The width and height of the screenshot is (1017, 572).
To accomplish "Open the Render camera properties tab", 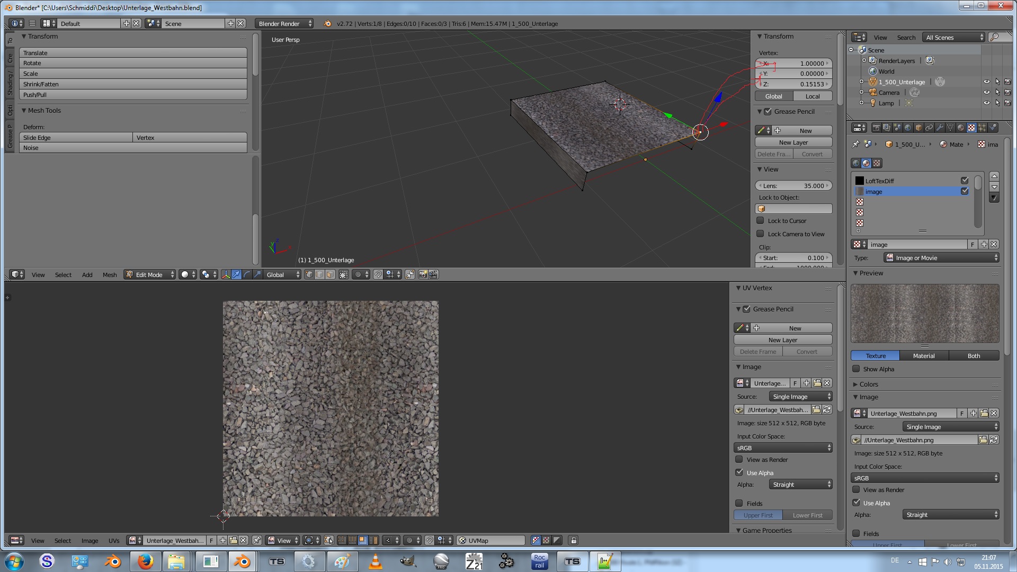I will (876, 128).
